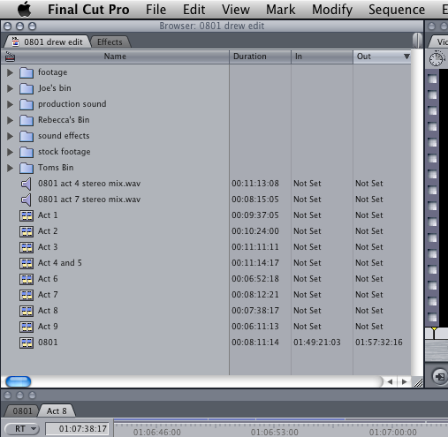This screenshot has width=448, height=437.
Task: Click the Browser window resize grip
Action: (418, 382)
